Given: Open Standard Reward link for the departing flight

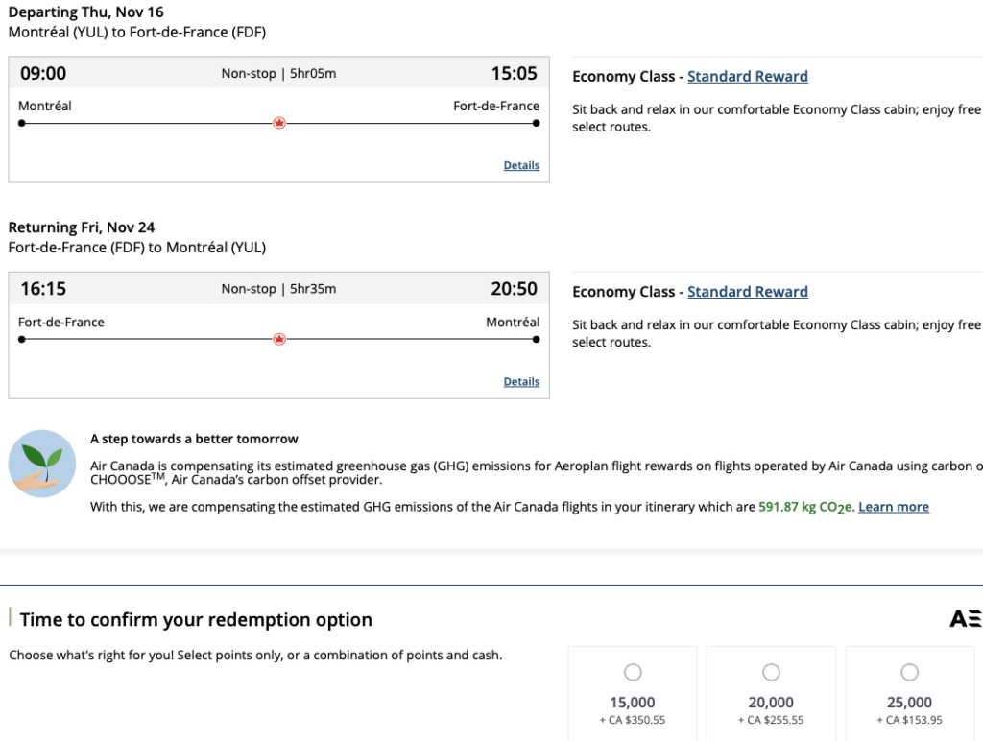Looking at the screenshot, I should click(x=747, y=77).
